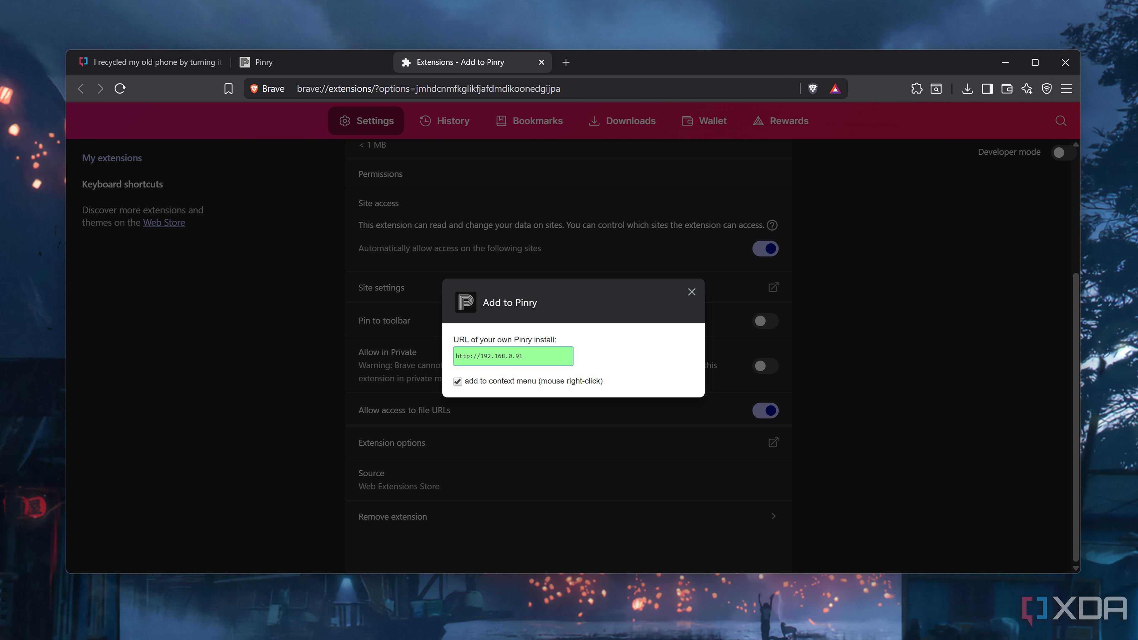Bookmark this page with the bookmark icon

(228, 89)
